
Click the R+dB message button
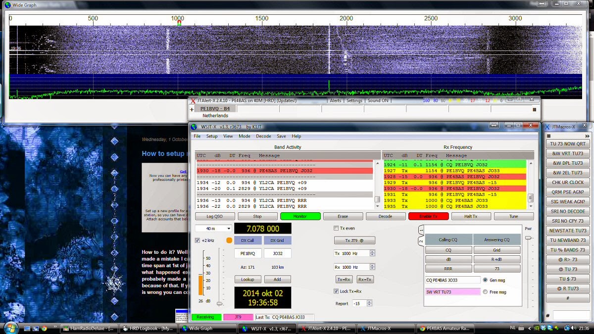[x=496, y=259]
